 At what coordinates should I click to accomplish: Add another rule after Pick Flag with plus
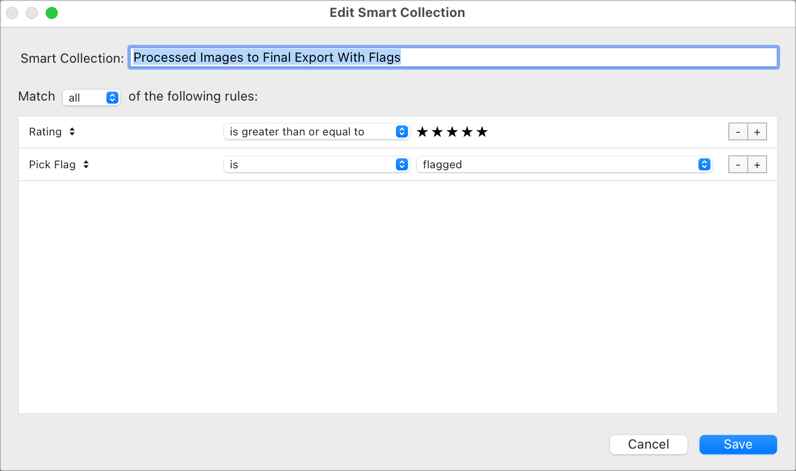point(757,164)
